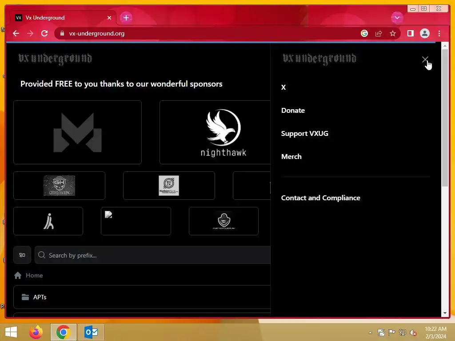Viewport: 455px width, 341px height.
Task: Click the muted volume icon
Action: [413, 333]
